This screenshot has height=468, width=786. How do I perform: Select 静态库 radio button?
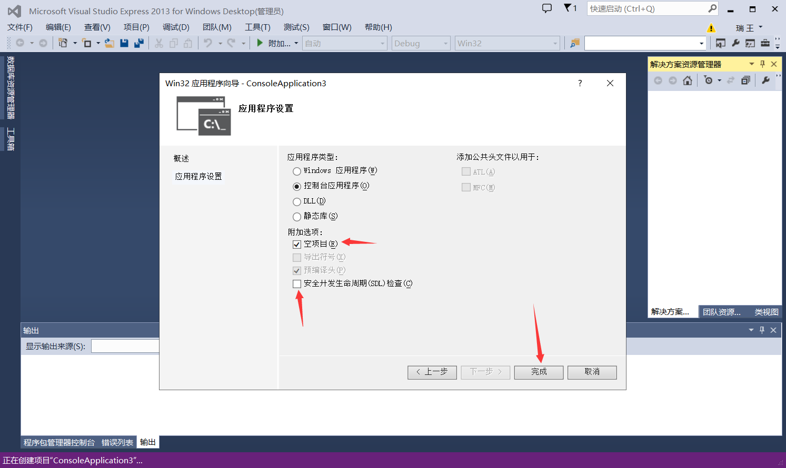[x=297, y=217]
